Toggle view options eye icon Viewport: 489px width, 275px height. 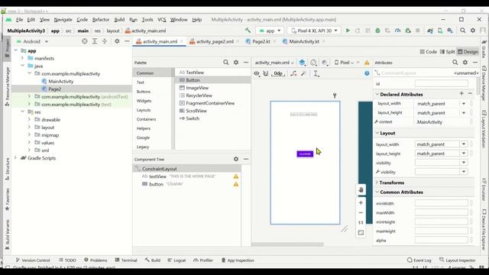click(x=257, y=73)
